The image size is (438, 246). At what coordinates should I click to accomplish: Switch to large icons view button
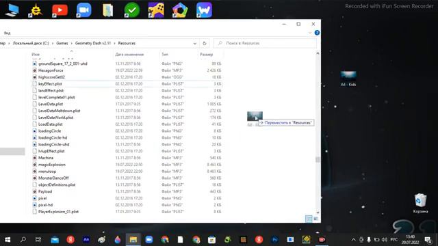(x=315, y=219)
